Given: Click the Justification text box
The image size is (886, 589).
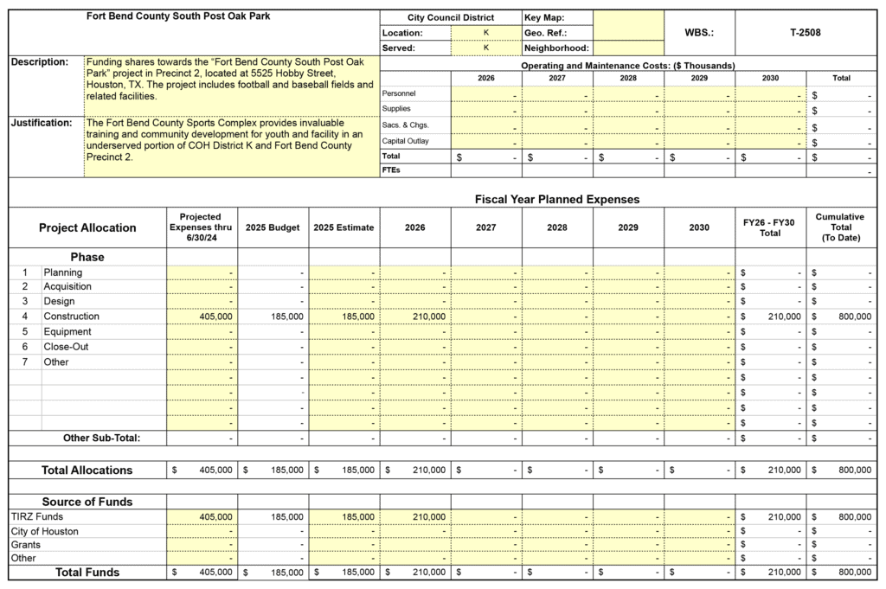Looking at the screenshot, I should (x=231, y=145).
